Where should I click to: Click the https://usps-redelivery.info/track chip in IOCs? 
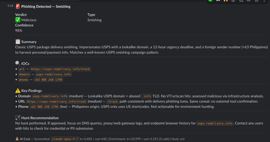click(x=60, y=69)
